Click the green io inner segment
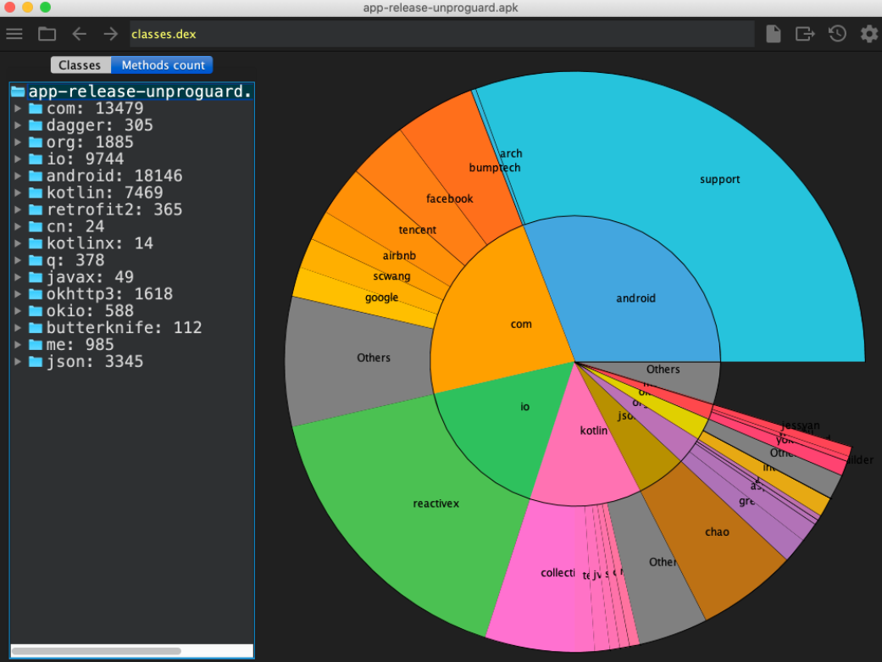The width and height of the screenshot is (882, 662). click(x=524, y=406)
